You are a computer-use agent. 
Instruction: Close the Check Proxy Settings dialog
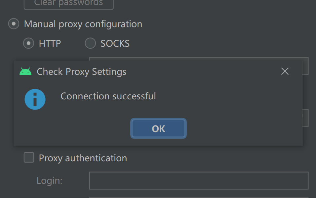click(285, 71)
